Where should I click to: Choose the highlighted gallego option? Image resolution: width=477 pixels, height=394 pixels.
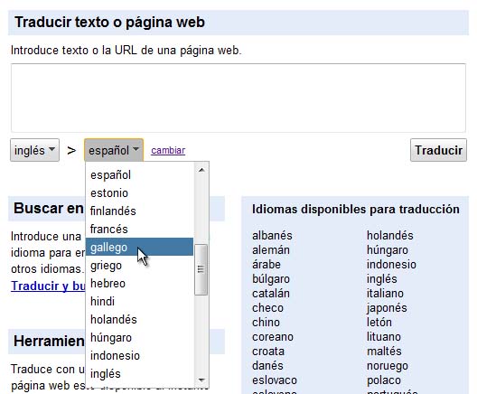[139, 247]
